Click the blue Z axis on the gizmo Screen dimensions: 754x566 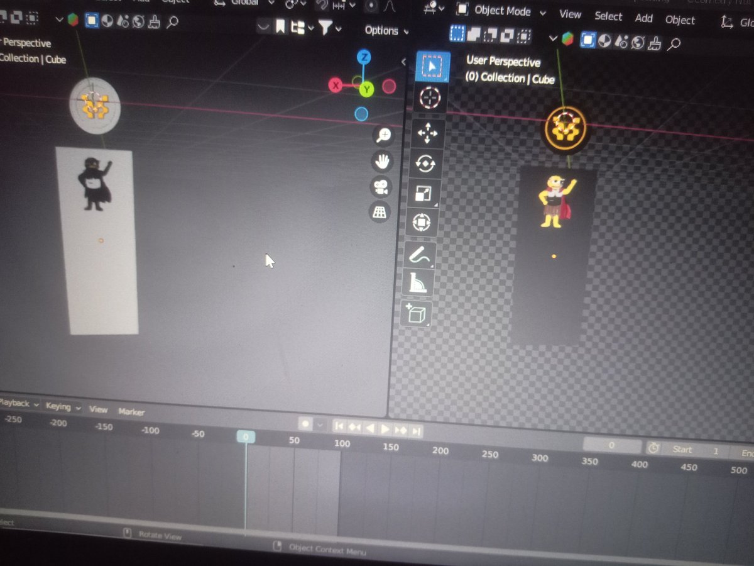363,58
